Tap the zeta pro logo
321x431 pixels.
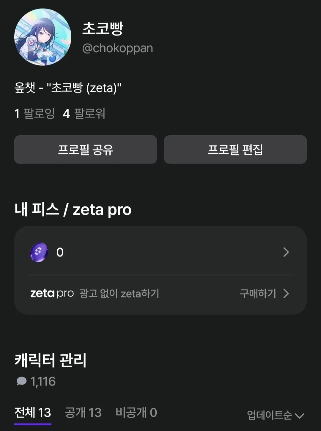click(52, 293)
